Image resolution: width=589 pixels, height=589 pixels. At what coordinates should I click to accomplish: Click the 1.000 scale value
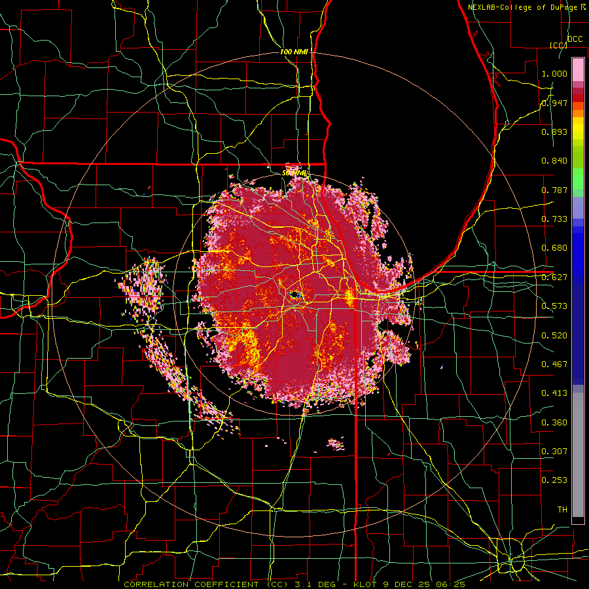(x=554, y=73)
